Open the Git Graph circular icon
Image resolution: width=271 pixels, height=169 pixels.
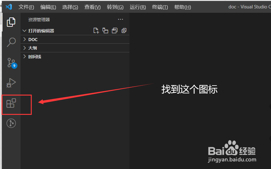[11, 123]
